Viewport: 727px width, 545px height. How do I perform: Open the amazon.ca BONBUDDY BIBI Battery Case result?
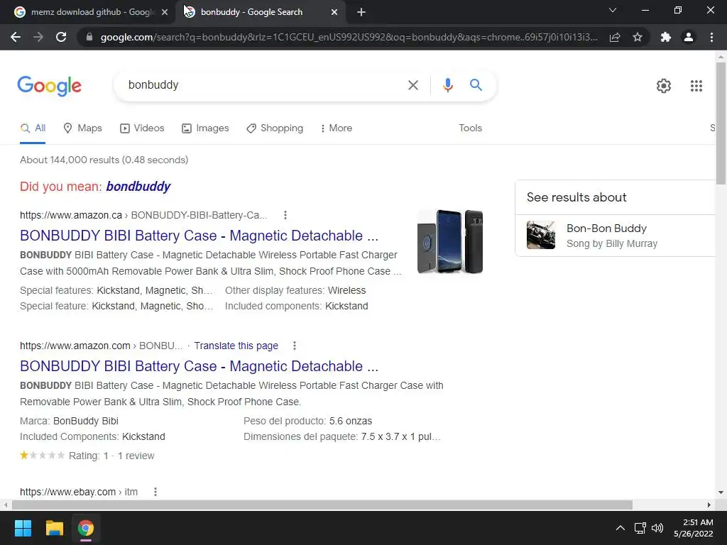(199, 236)
